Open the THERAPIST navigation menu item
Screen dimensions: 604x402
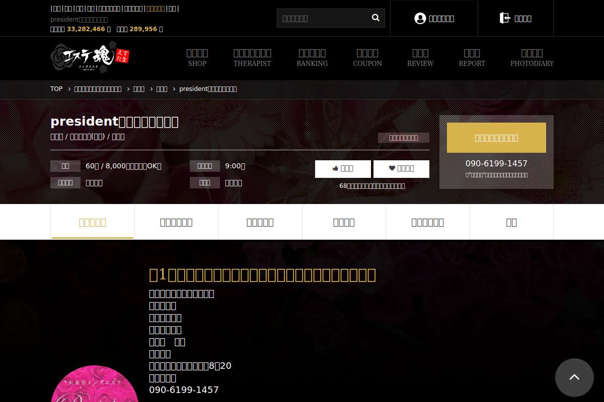pyautogui.click(x=252, y=58)
